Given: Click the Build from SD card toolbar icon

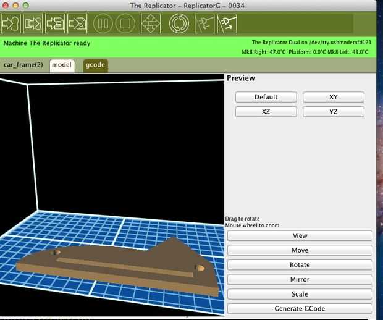Looking at the screenshot, I should pyautogui.click(x=77, y=23).
